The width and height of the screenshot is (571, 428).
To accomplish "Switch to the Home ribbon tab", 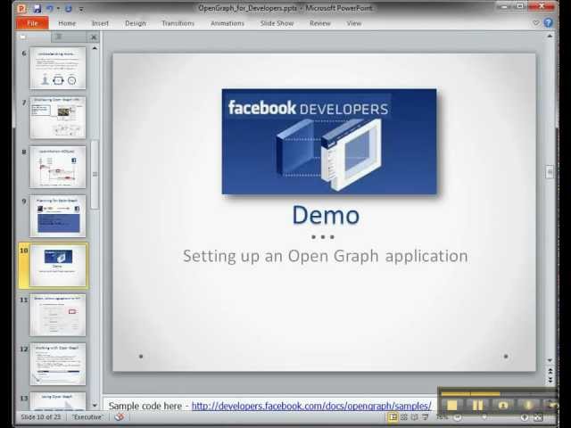I will coord(67,23).
